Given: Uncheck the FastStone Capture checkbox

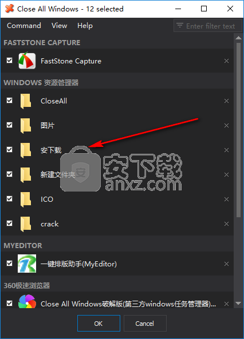Looking at the screenshot, I should coord(10,61).
